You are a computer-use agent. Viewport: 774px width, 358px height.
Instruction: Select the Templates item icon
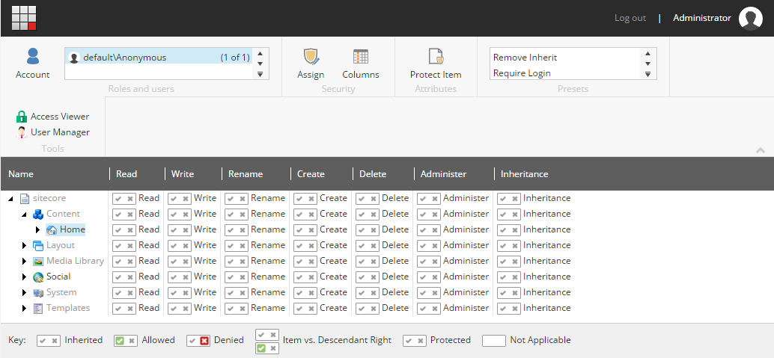click(x=38, y=309)
